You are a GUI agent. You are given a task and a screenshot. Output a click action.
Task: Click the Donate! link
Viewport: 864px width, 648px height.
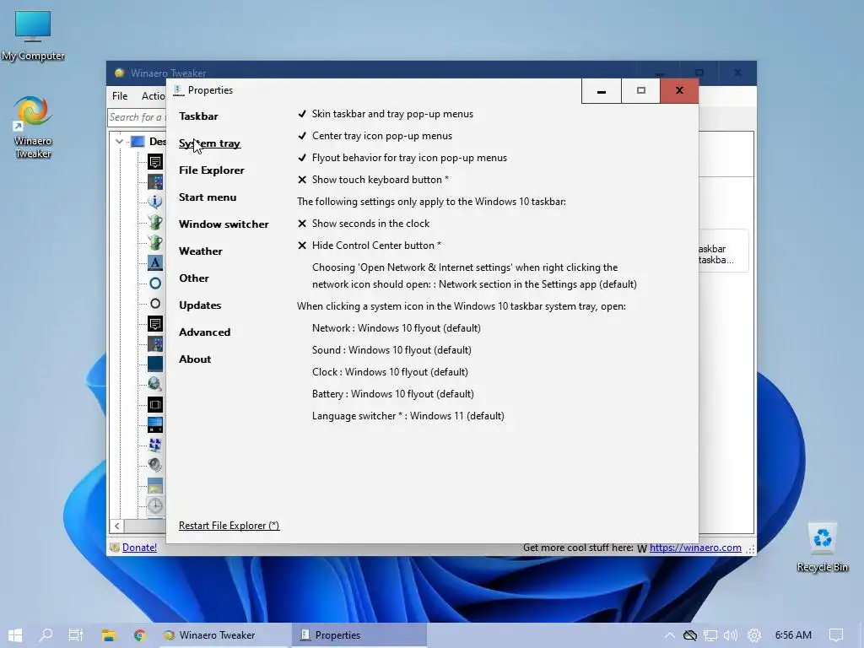click(x=139, y=547)
